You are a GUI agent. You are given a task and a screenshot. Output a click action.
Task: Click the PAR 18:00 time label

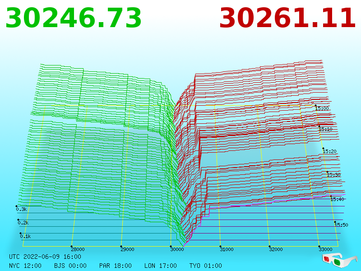click(x=116, y=266)
